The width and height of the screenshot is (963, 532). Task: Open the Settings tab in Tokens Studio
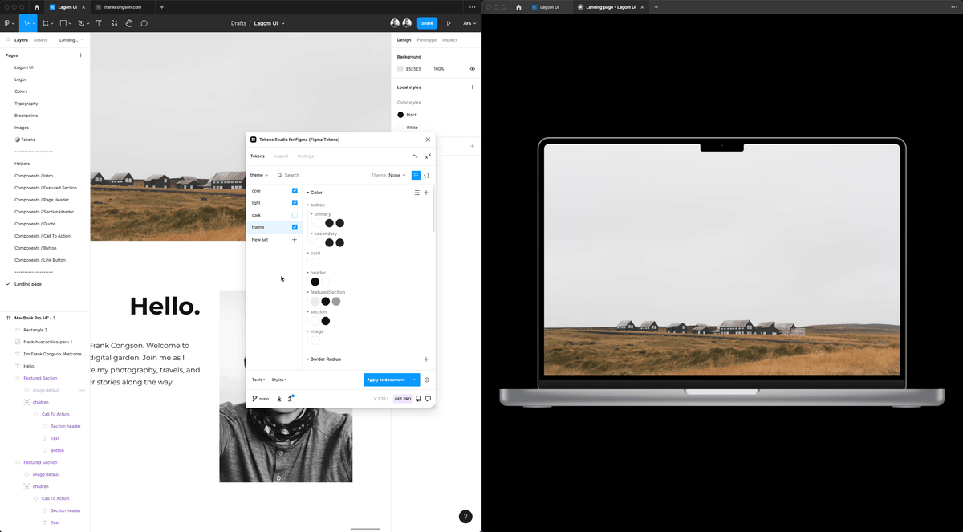point(305,156)
